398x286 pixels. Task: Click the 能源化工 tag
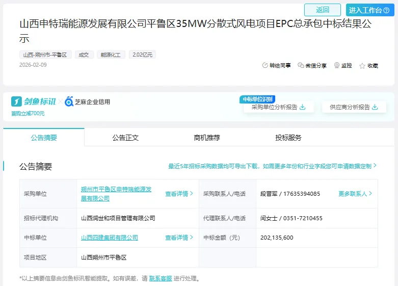tap(111, 55)
